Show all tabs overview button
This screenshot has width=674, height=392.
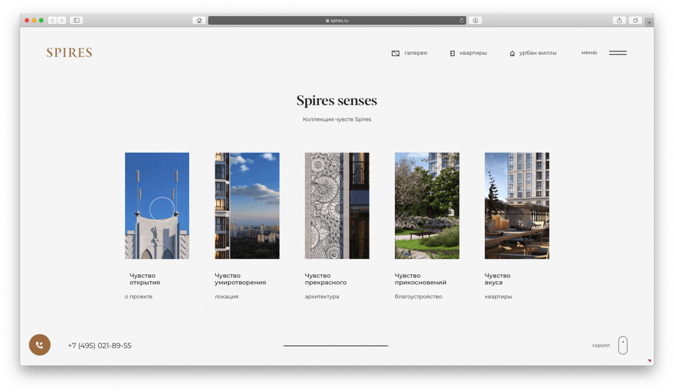point(635,21)
